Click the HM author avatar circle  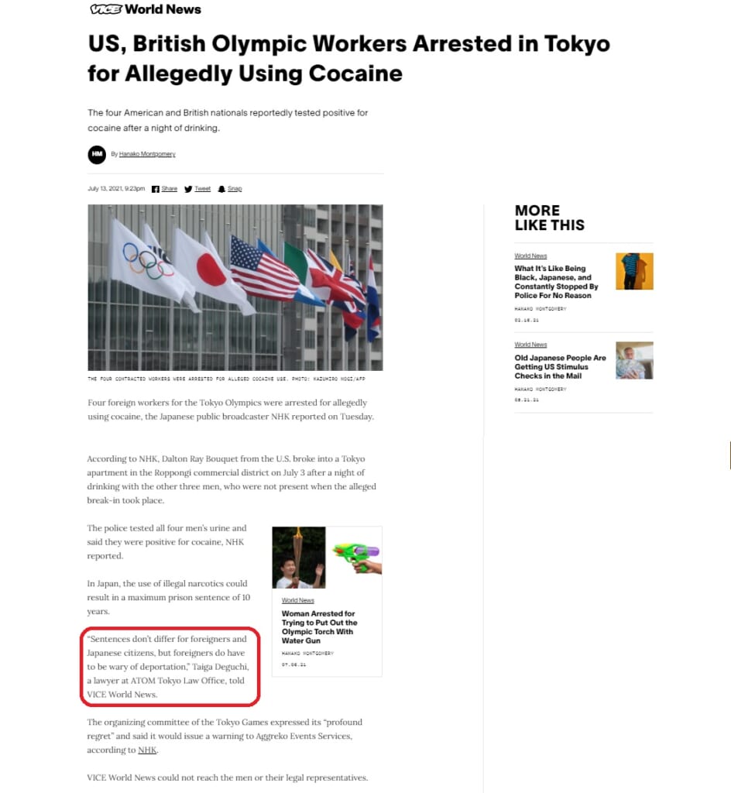point(97,154)
